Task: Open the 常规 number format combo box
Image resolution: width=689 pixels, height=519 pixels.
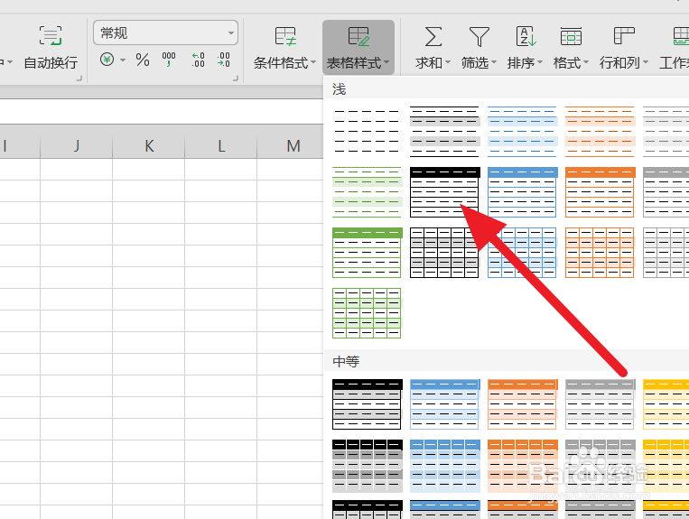Action: coord(165,32)
